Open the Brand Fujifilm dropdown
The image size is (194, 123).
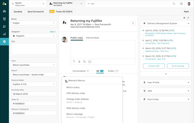pyautogui.click(x=34, y=23)
